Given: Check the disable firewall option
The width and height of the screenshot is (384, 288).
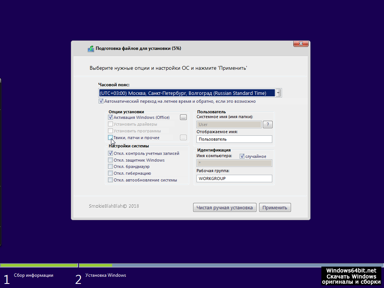Looking at the screenshot, I should pos(111,166).
